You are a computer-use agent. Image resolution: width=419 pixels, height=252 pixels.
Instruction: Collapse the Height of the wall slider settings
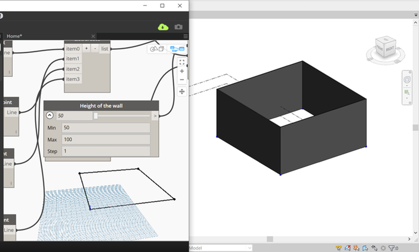[49, 115]
